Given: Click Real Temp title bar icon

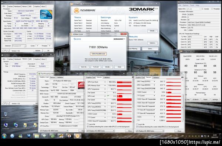Looking at the screenshot, I should click(x=181, y=51).
